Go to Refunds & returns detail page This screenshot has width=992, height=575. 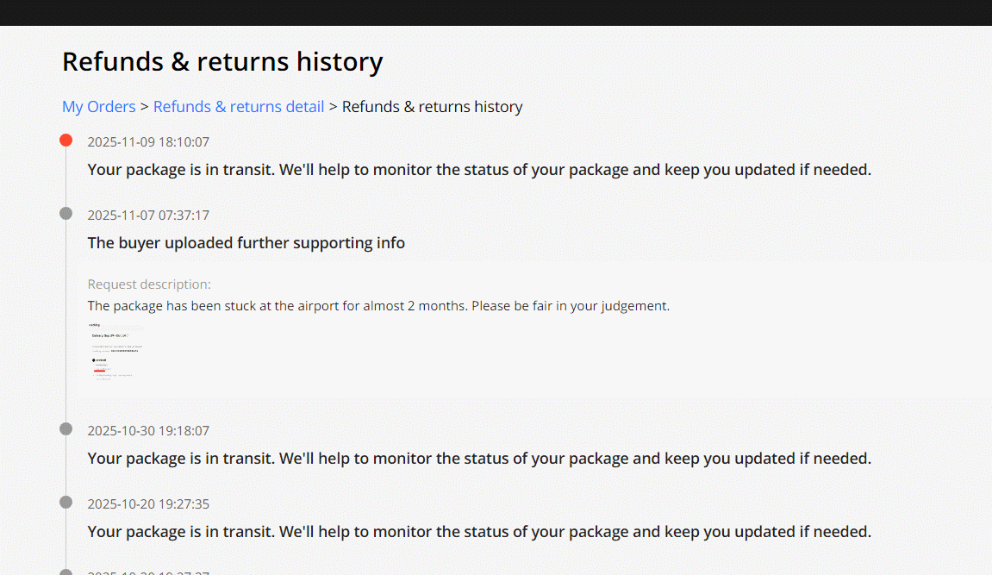[x=239, y=107]
